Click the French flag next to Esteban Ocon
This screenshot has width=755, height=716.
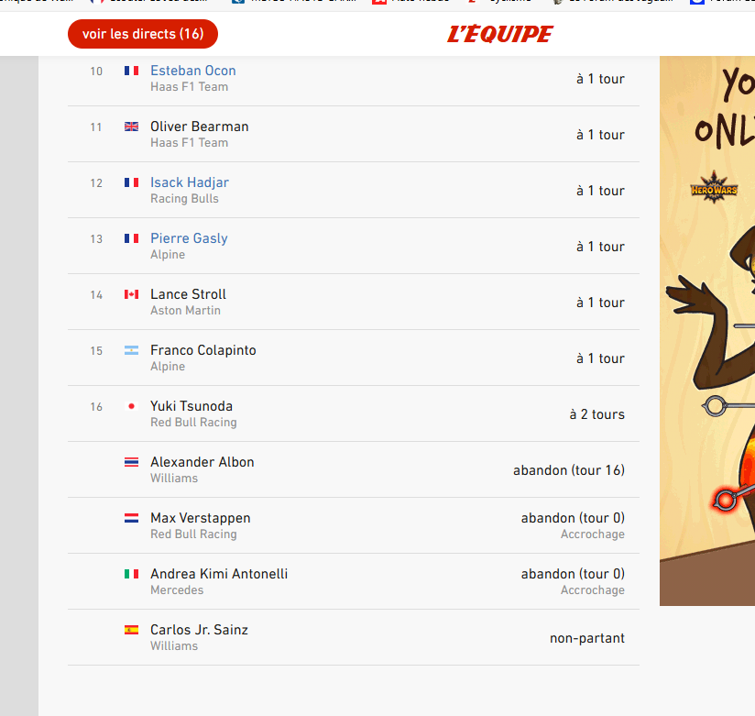(x=131, y=71)
